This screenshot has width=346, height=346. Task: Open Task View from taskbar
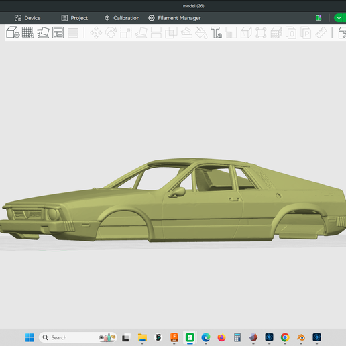click(x=125, y=337)
